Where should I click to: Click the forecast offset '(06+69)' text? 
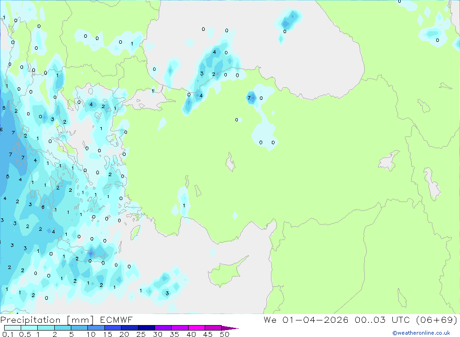pyautogui.click(x=437, y=320)
